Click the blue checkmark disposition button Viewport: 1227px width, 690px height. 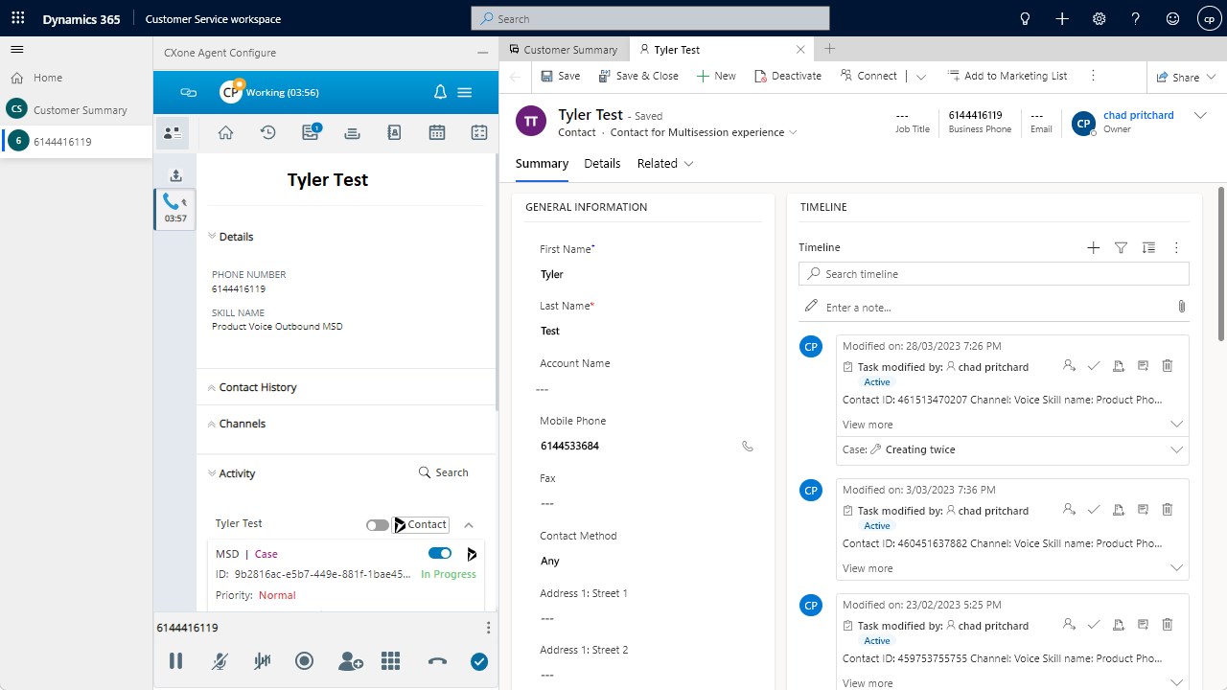pyautogui.click(x=479, y=661)
